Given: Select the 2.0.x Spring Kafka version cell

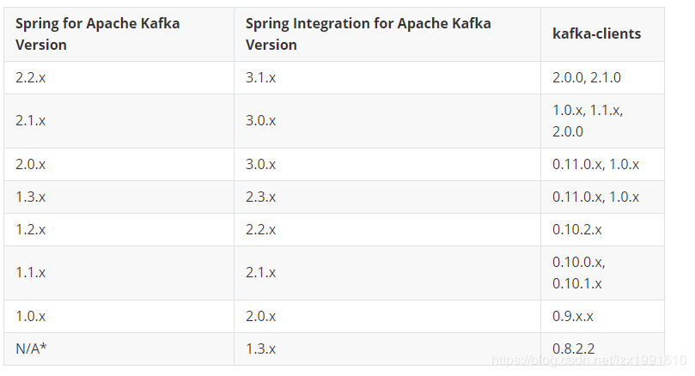Looking at the screenshot, I should [x=31, y=164].
